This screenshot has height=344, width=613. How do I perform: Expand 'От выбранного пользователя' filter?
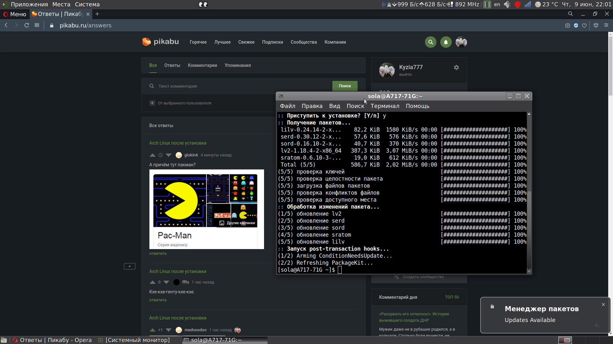point(152,103)
